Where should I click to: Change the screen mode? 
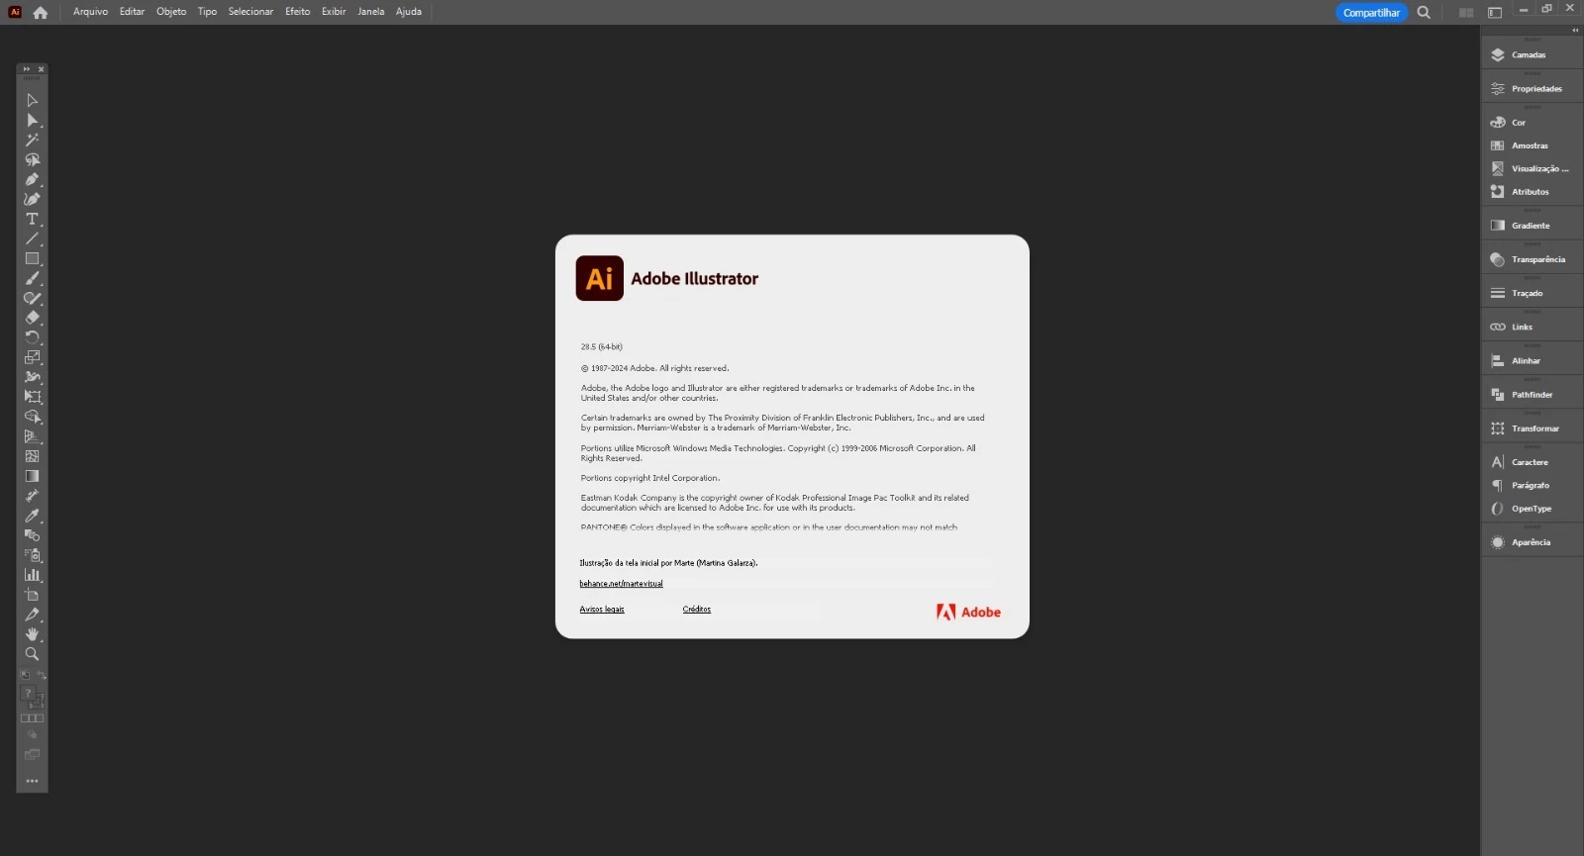32,755
